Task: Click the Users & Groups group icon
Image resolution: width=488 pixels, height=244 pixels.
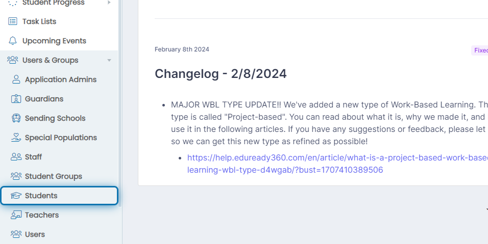Action: (x=12, y=60)
